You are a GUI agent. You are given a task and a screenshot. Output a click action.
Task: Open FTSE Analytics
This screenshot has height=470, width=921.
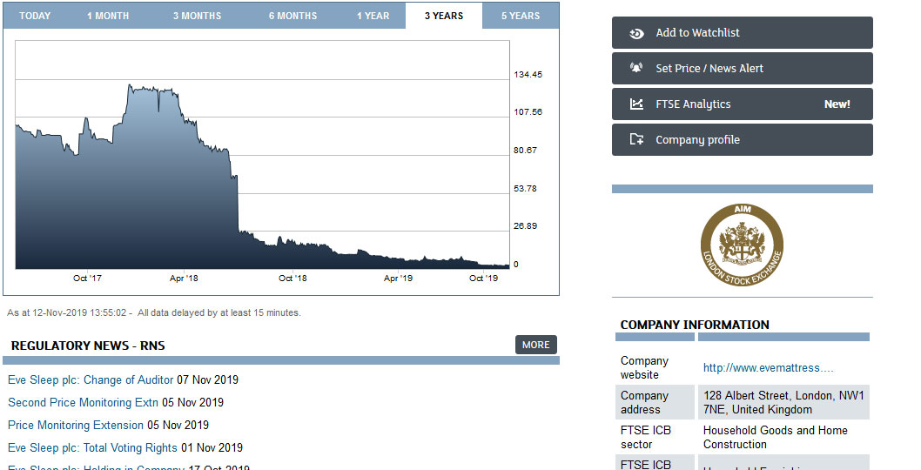[x=742, y=104]
